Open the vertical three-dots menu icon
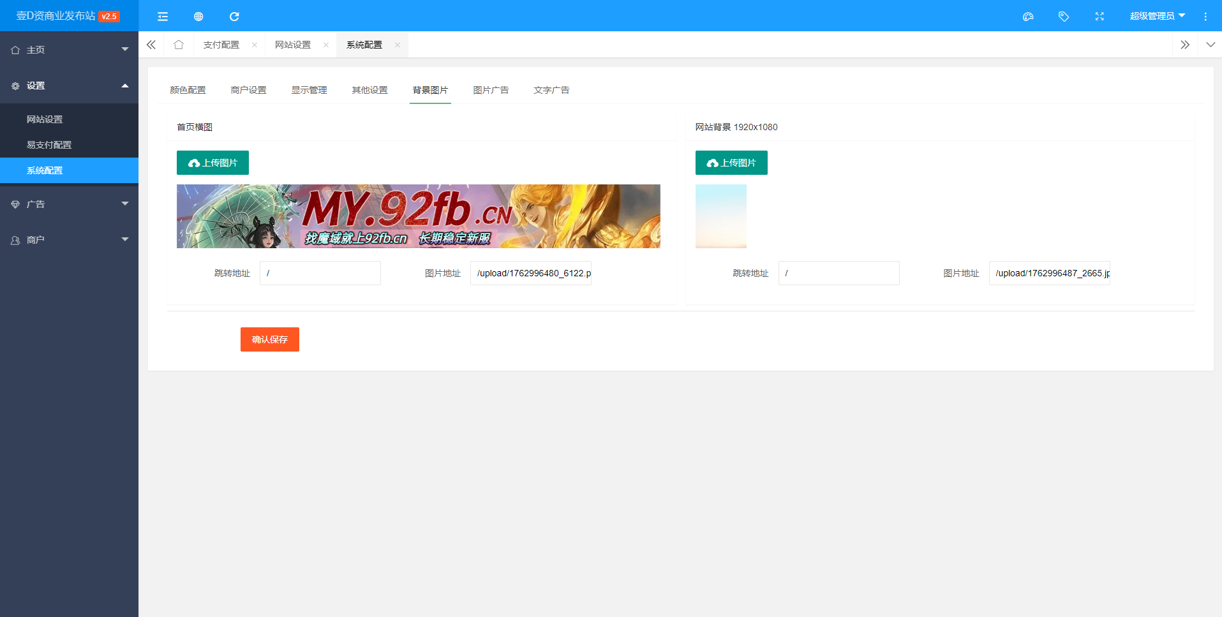The height and width of the screenshot is (617, 1222). click(1205, 16)
